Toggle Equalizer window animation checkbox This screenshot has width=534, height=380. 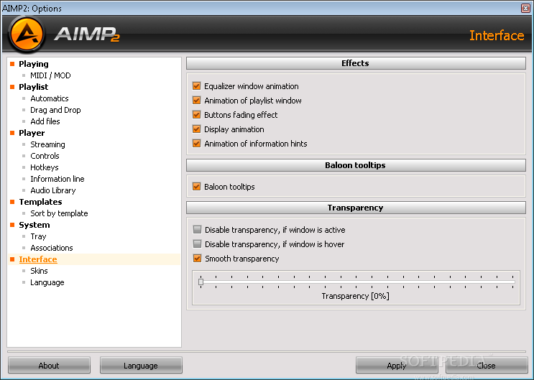[x=196, y=85]
